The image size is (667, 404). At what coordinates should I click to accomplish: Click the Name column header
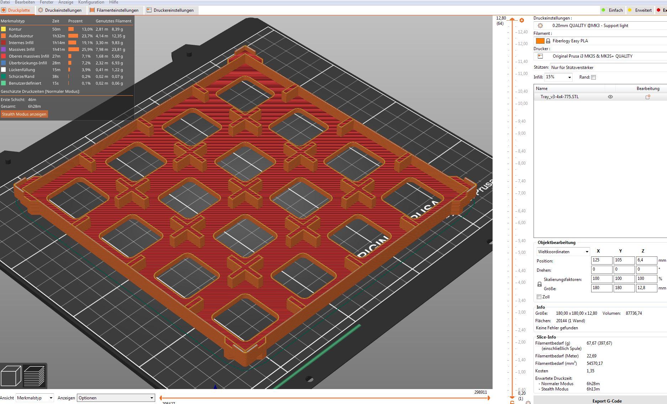point(569,89)
